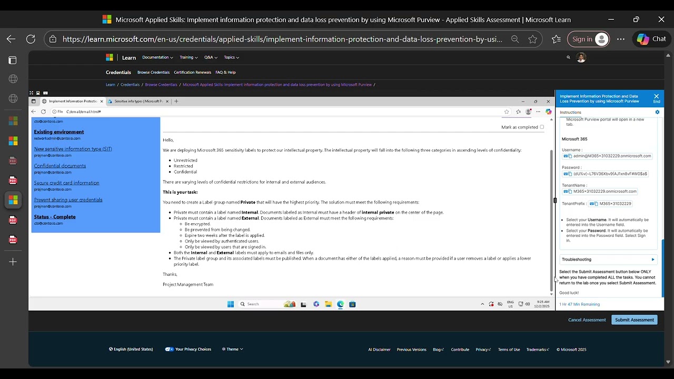Toggle Your Privacy Choices in the footer
674x379 pixels.
coord(188,349)
